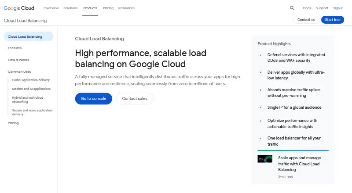Image resolution: width=352 pixels, height=193 pixels.
Task: Jump to How It Works section
Action: (x=18, y=60)
